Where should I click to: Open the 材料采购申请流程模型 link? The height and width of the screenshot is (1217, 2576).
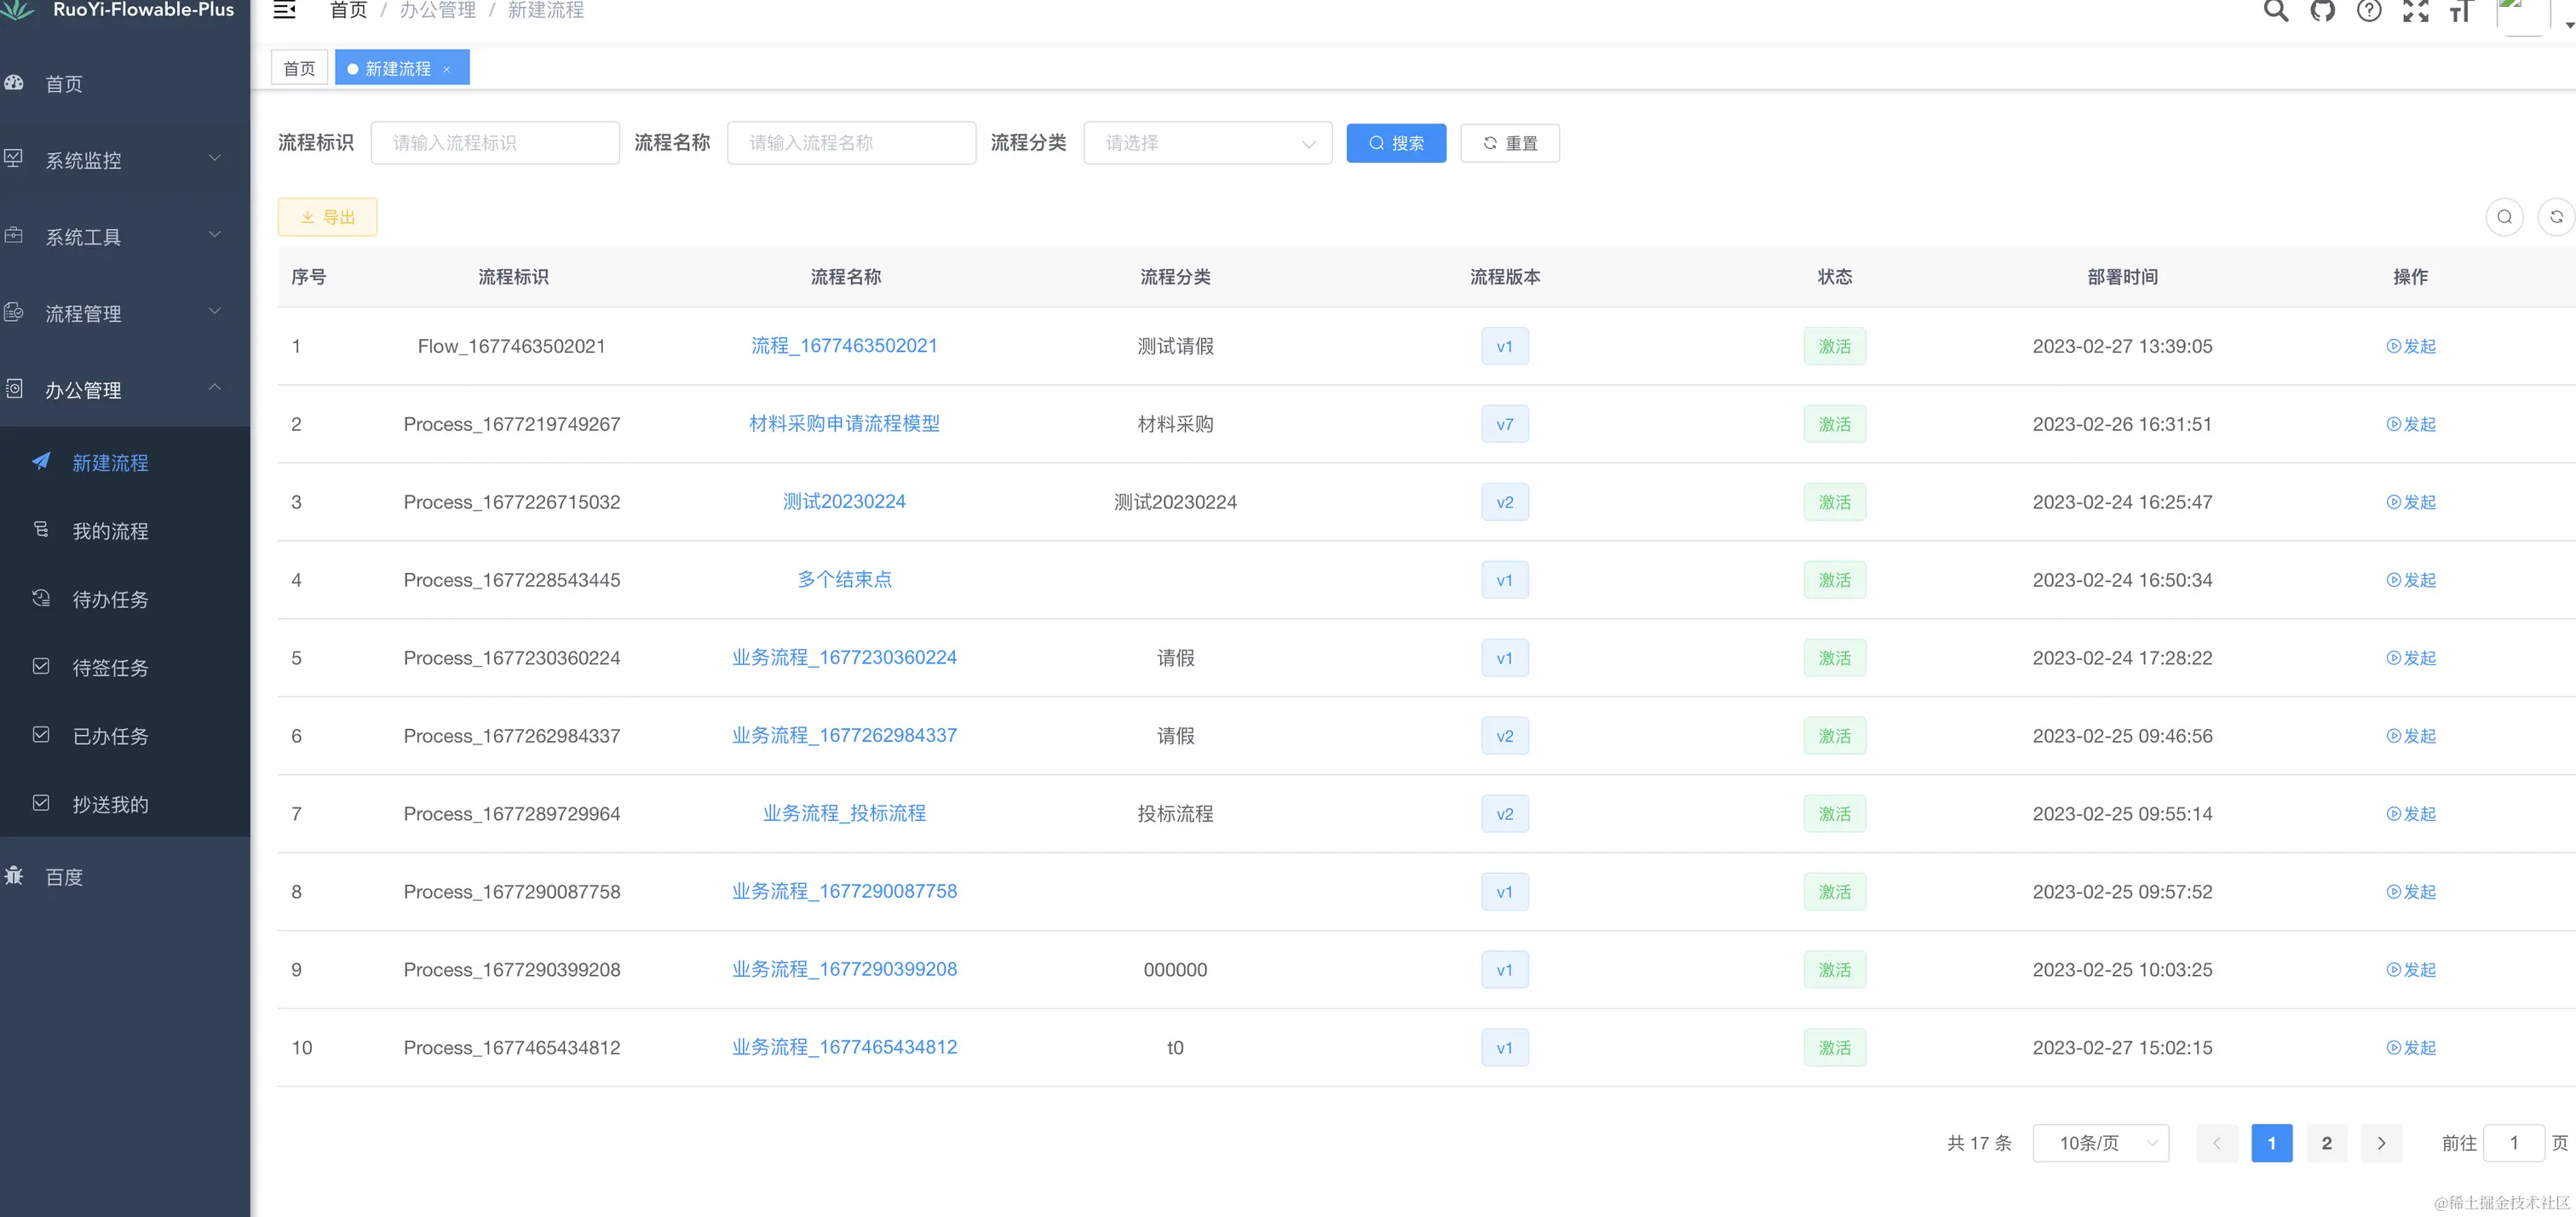[x=844, y=423]
